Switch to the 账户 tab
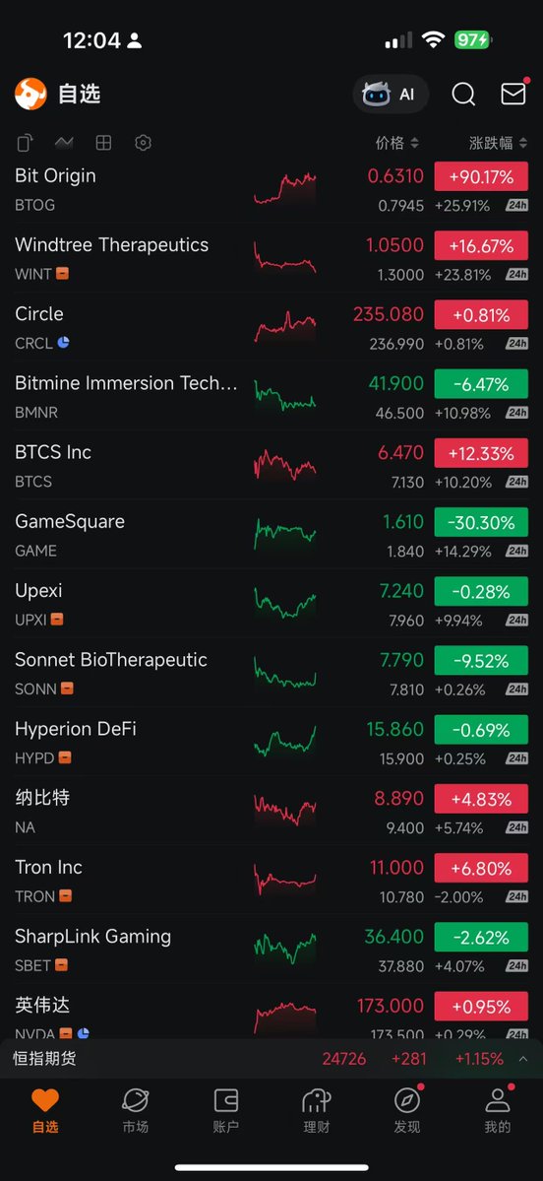Screen dimensions: 543x1181 (225, 1111)
